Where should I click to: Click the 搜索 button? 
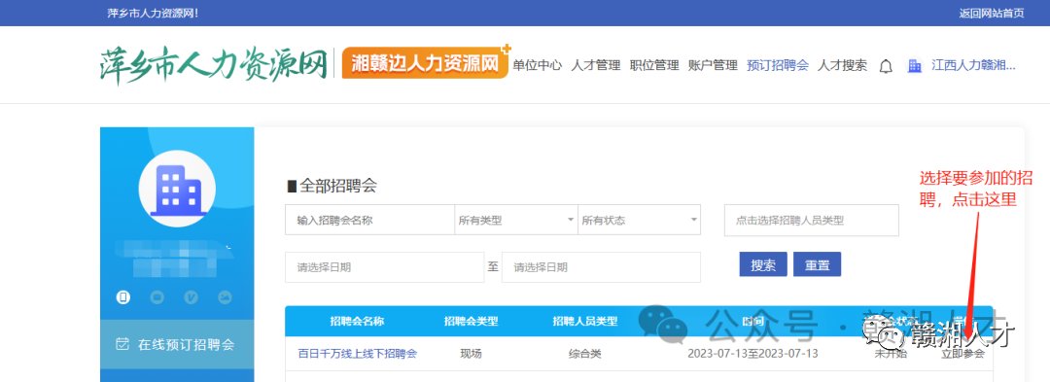coord(763,264)
